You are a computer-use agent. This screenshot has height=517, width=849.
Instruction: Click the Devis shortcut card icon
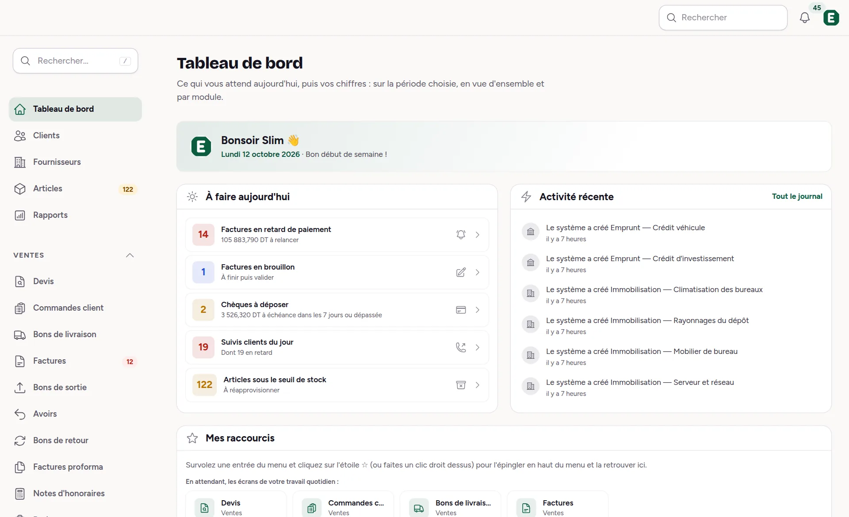(204, 508)
